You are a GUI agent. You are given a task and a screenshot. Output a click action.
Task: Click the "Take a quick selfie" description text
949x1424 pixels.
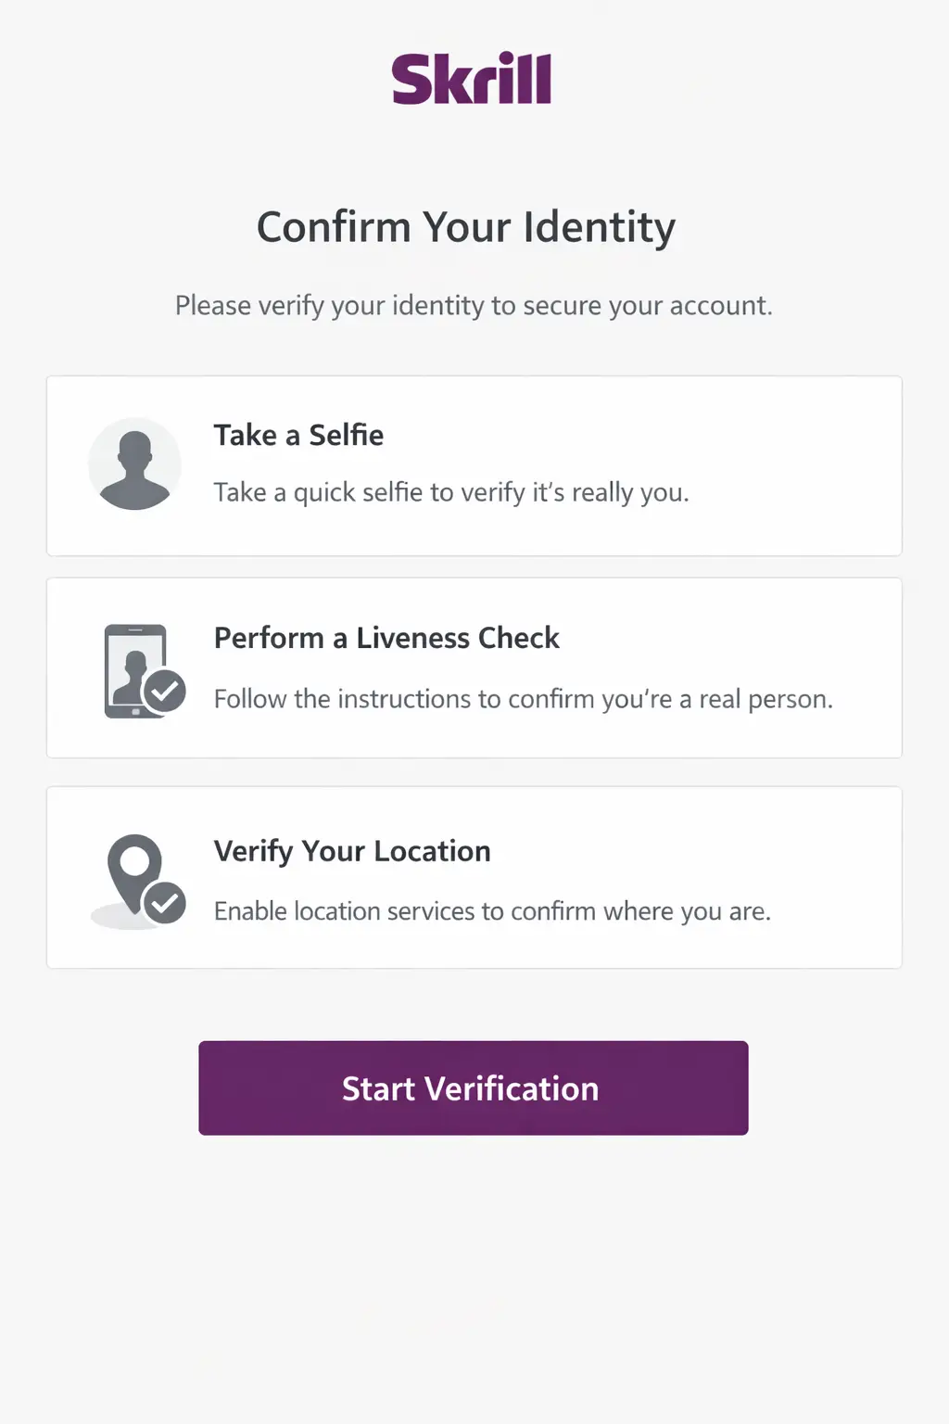451,492
